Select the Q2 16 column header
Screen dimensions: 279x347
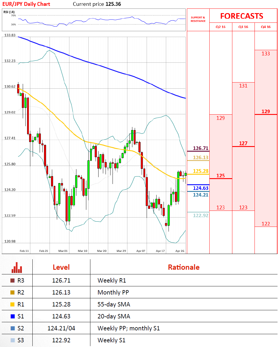tap(221, 27)
